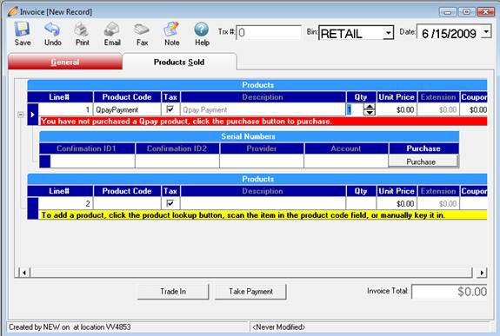Click the Purchase button in Serial Numbers

(x=423, y=161)
